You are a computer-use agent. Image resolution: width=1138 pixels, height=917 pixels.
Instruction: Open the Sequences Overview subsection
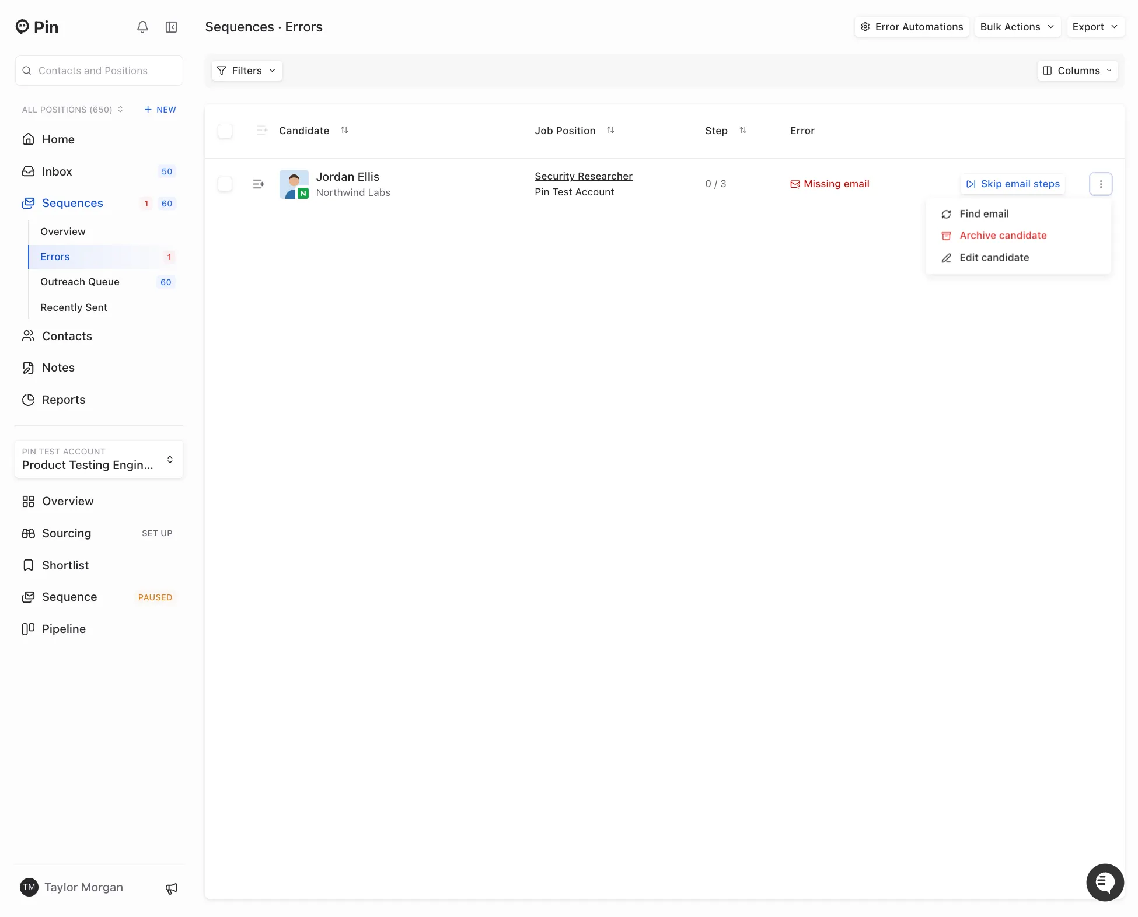pos(103,232)
